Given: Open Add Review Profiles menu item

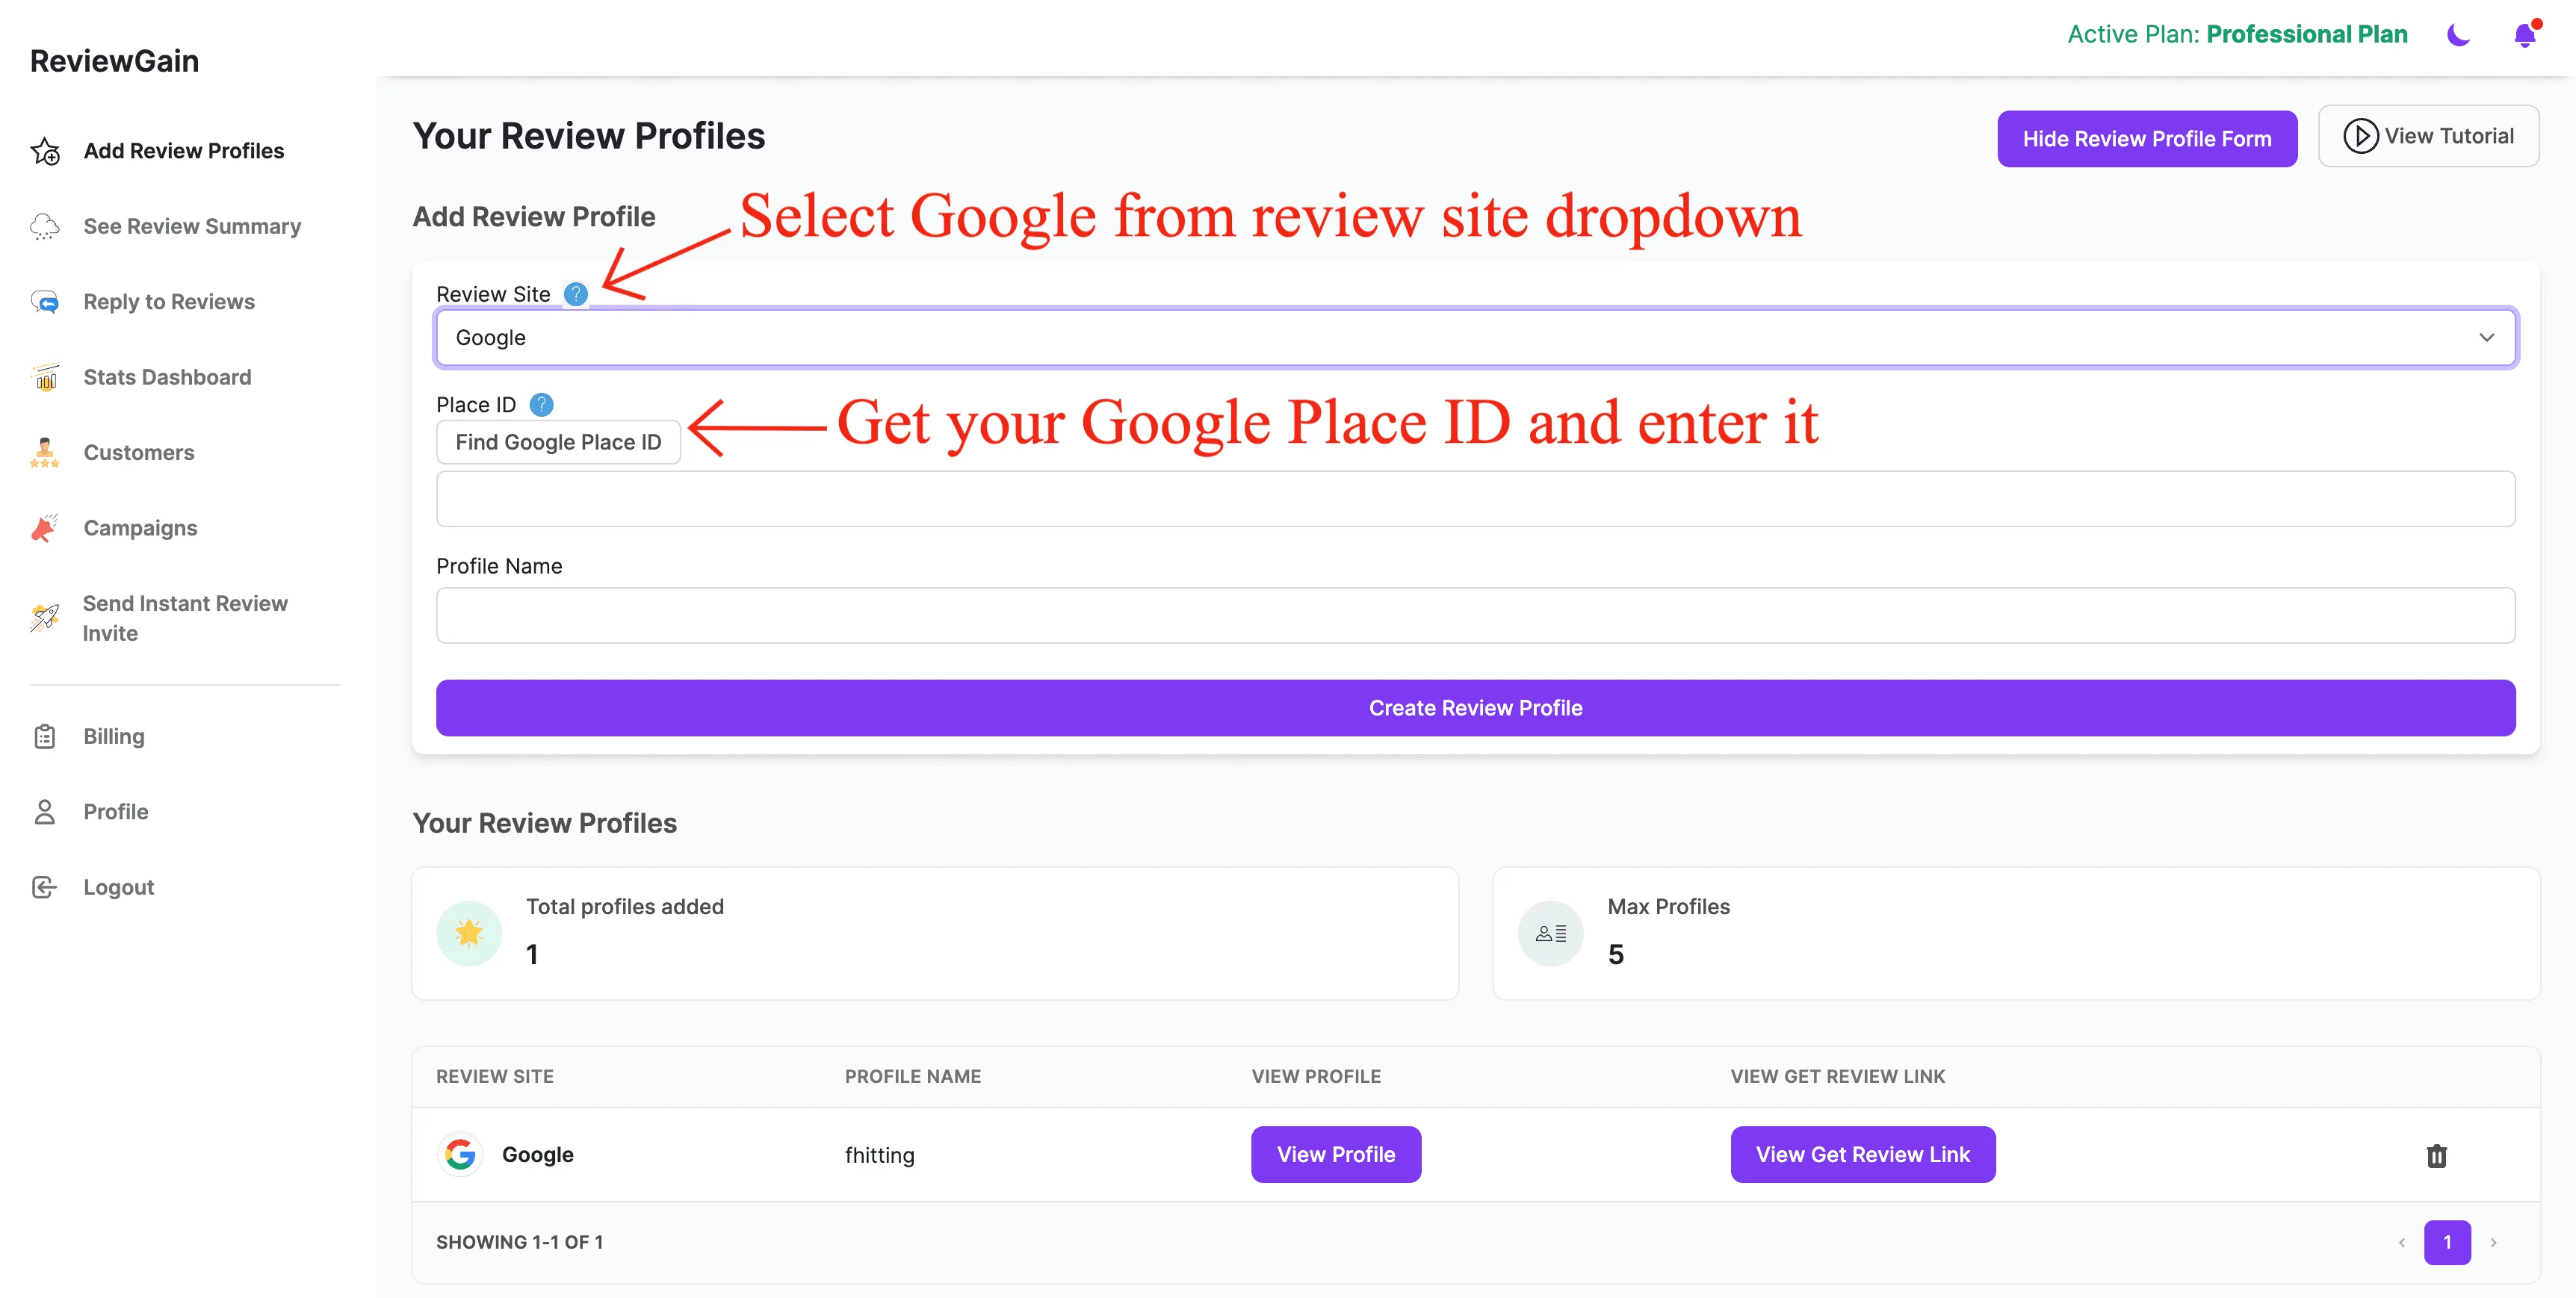Looking at the screenshot, I should coord(184,151).
